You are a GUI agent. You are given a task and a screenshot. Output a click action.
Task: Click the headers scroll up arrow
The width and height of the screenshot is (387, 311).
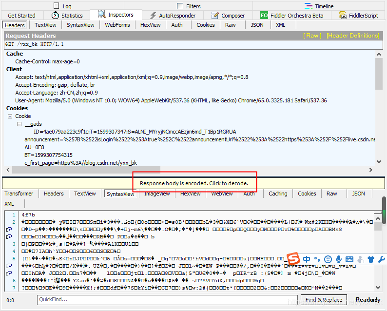point(379,54)
